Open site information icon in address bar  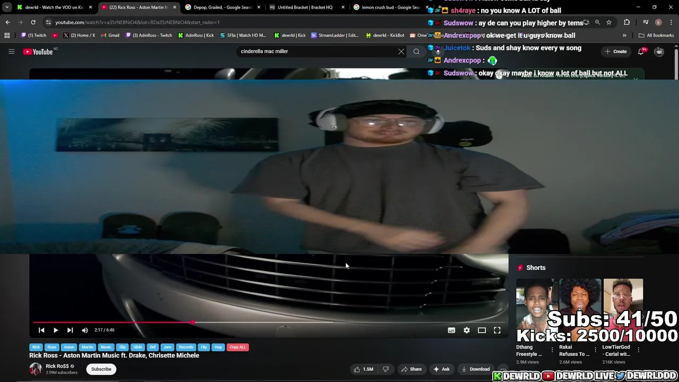tap(48, 22)
